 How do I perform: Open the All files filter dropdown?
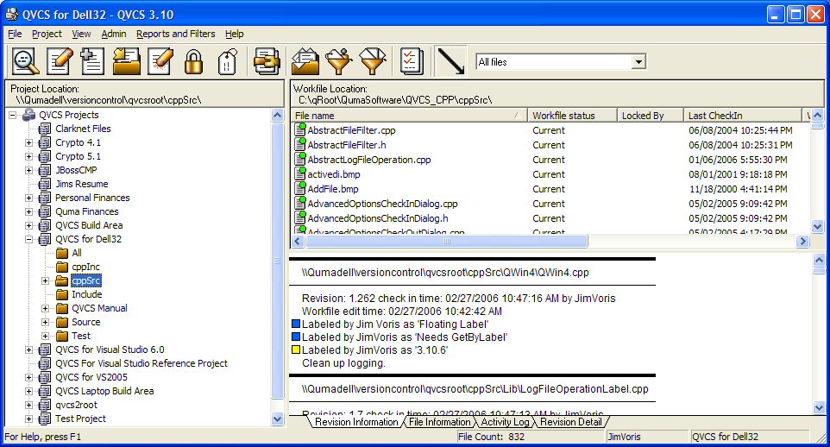click(x=639, y=62)
